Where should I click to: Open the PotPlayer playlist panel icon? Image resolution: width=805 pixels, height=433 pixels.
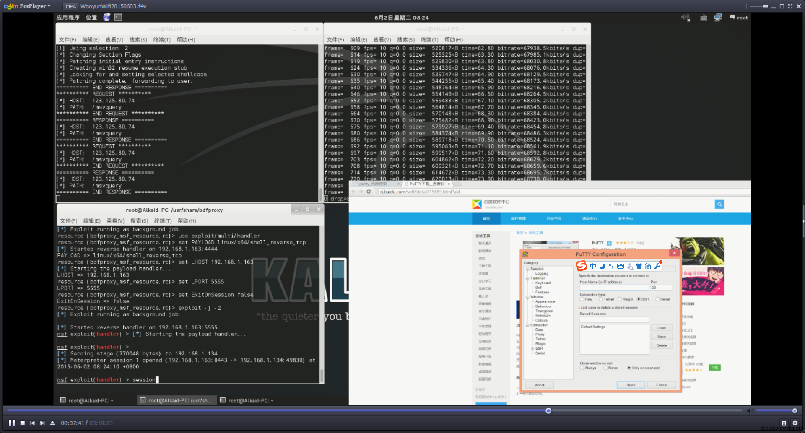[784, 423]
